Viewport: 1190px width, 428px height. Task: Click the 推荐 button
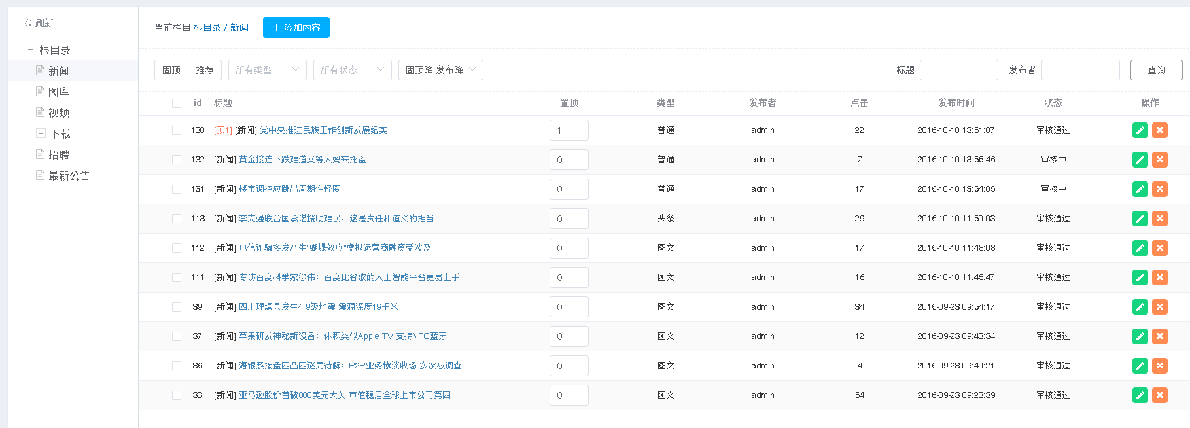205,70
